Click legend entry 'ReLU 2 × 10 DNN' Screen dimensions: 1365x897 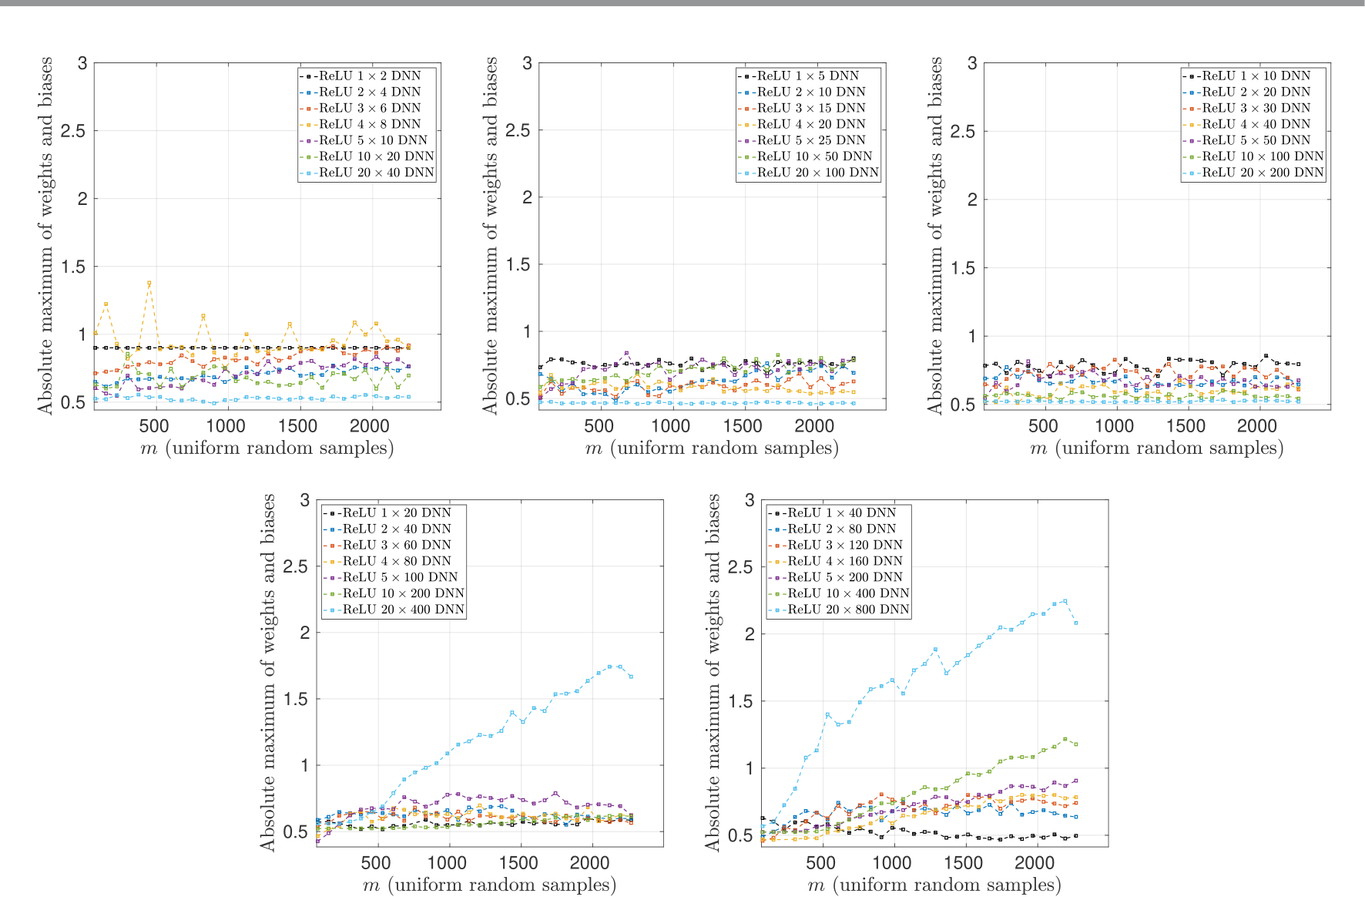point(802,92)
